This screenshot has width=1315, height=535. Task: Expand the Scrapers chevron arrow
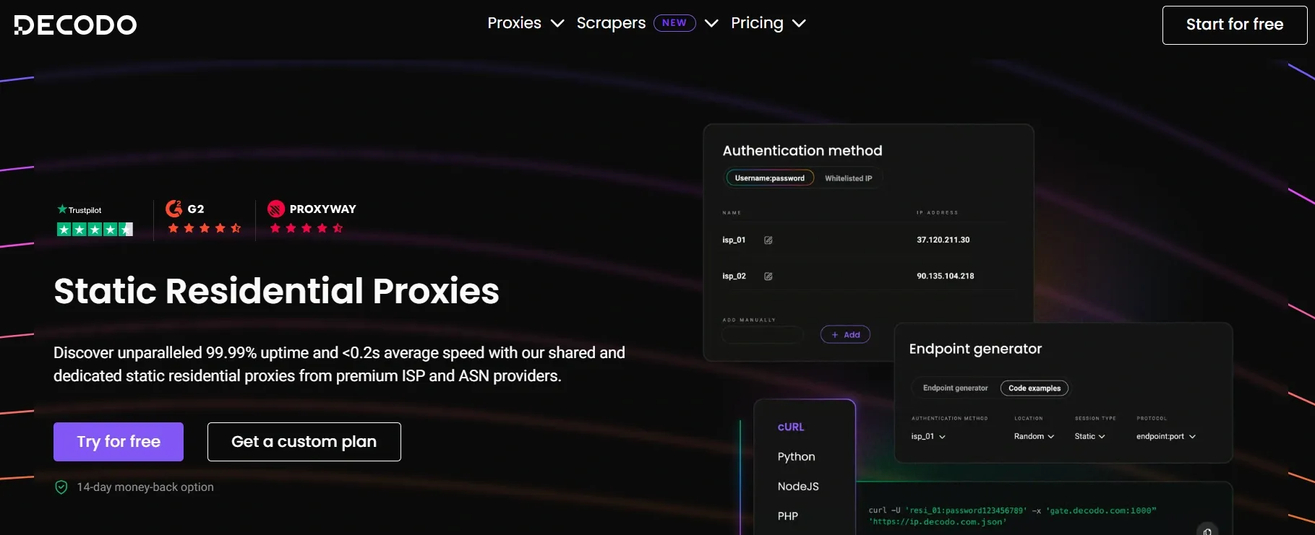click(711, 23)
